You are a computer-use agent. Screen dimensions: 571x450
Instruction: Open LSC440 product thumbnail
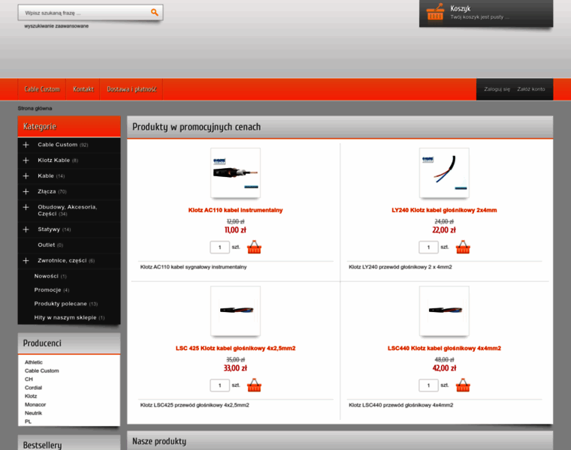click(444, 311)
